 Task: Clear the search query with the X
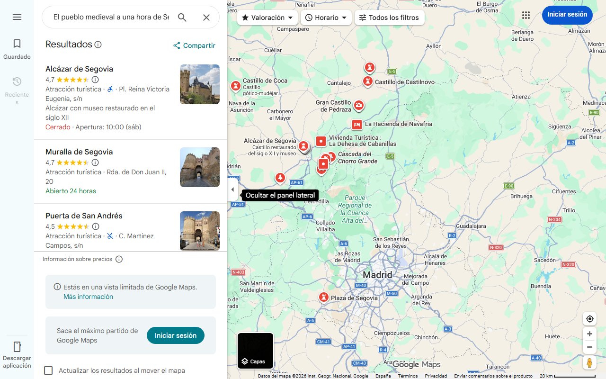point(206,17)
